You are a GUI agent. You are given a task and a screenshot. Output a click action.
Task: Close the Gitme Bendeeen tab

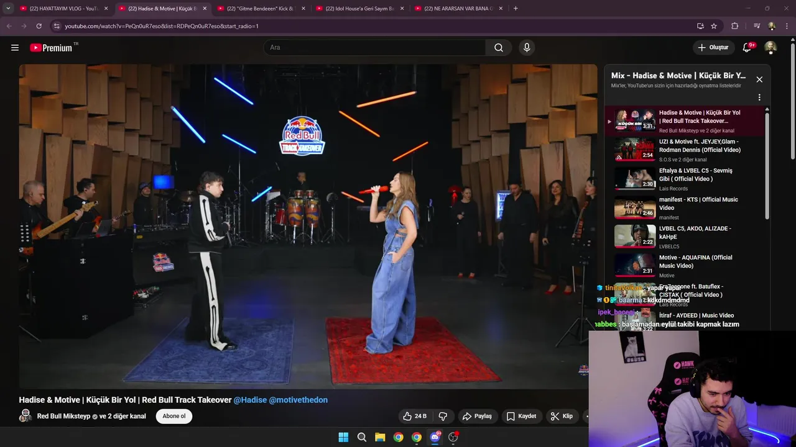303,9
